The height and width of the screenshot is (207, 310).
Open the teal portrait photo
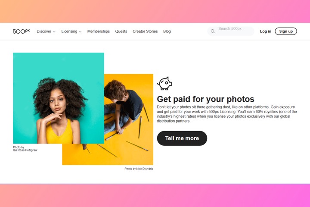(59, 98)
